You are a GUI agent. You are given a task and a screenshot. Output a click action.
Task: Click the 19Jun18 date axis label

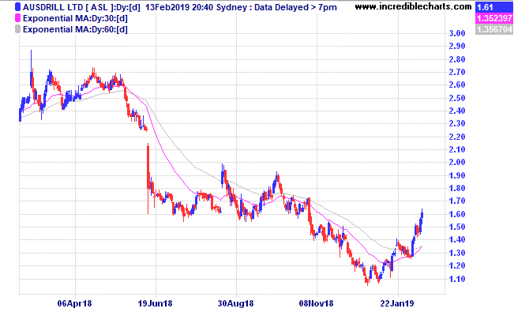155,303
